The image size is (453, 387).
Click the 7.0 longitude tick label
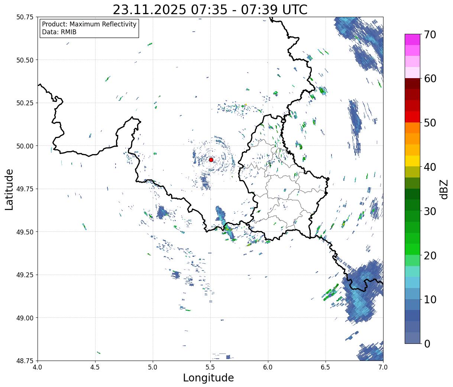pos(383,367)
